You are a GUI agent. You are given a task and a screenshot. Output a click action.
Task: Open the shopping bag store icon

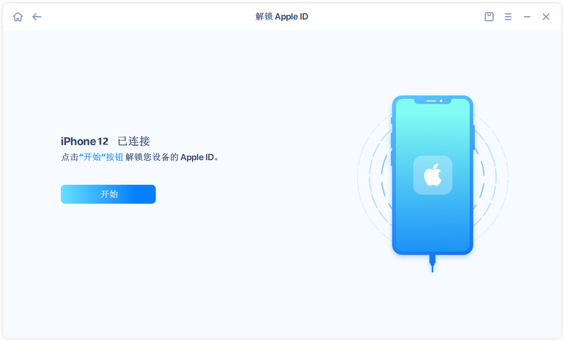[489, 17]
